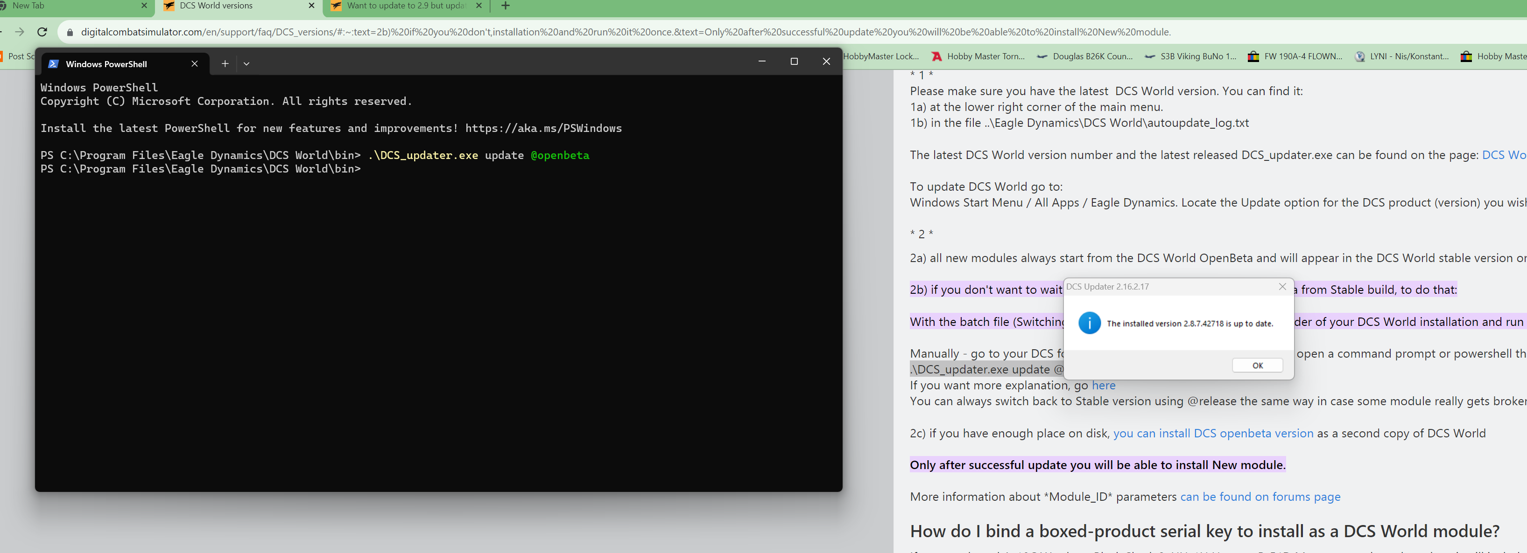Image resolution: width=1527 pixels, height=553 pixels.
Task: Open the S3B Viking BuNo bookmark
Action: (1191, 56)
